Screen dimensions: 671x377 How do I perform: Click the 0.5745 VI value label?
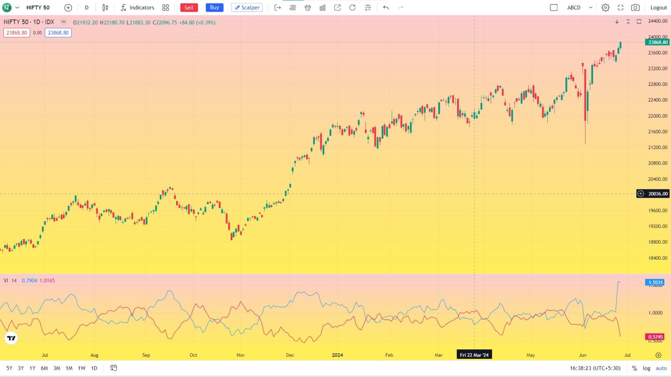655,337
